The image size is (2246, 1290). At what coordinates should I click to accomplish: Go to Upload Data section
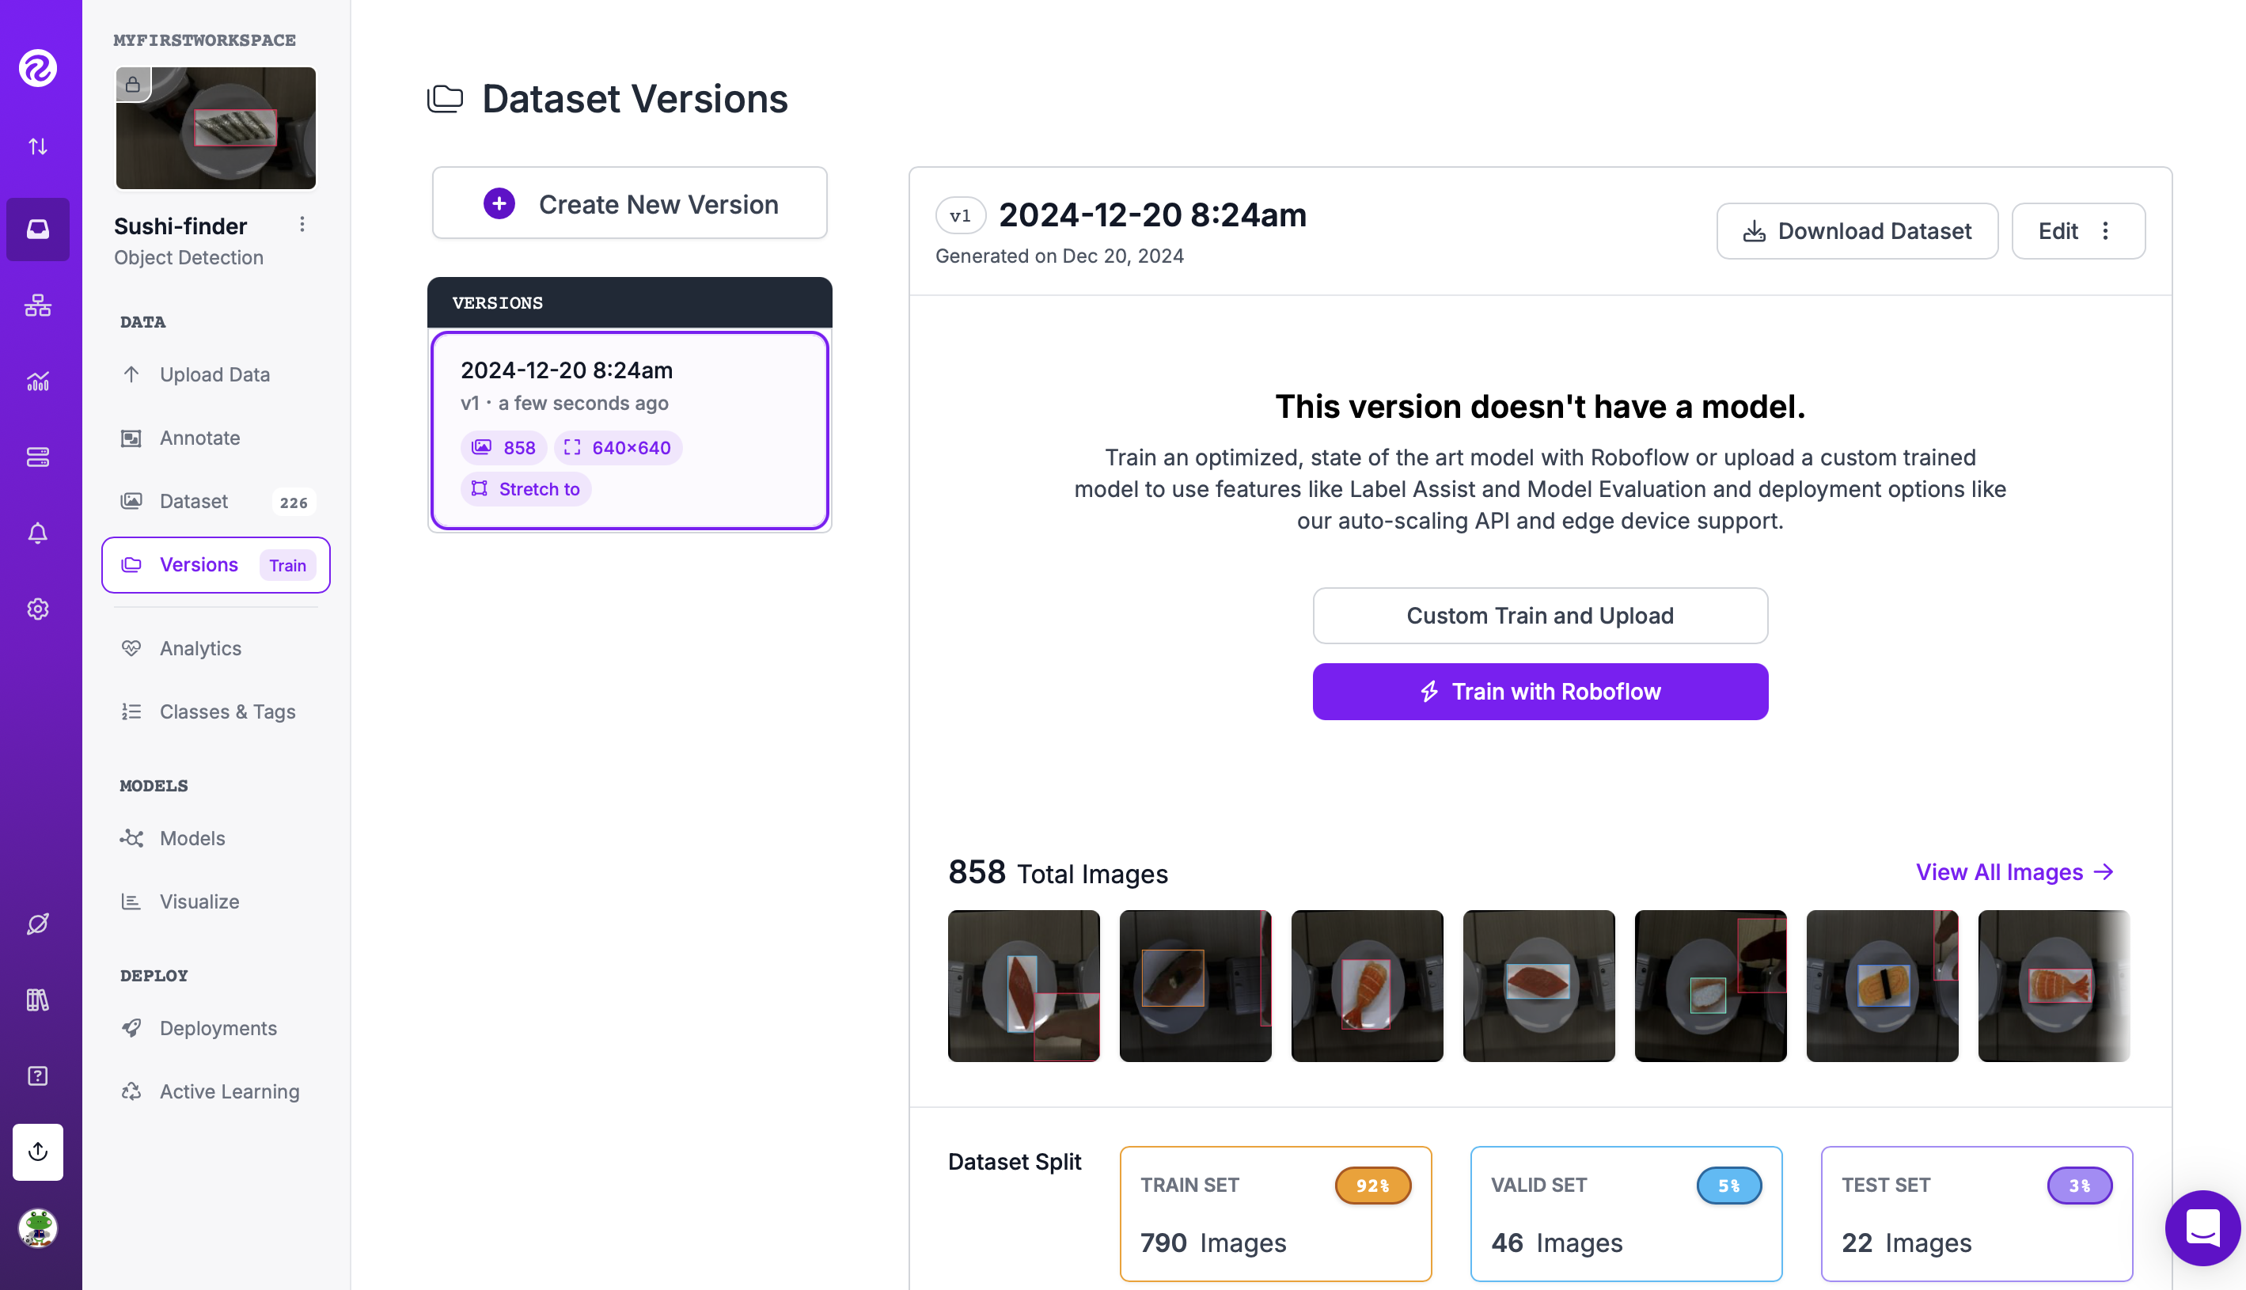click(x=215, y=375)
